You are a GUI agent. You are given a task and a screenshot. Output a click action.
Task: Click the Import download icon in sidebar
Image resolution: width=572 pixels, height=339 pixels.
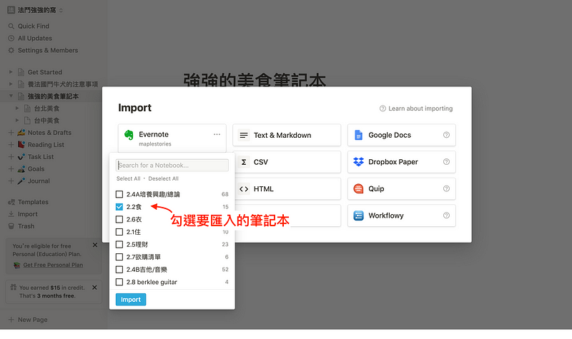coord(11,214)
